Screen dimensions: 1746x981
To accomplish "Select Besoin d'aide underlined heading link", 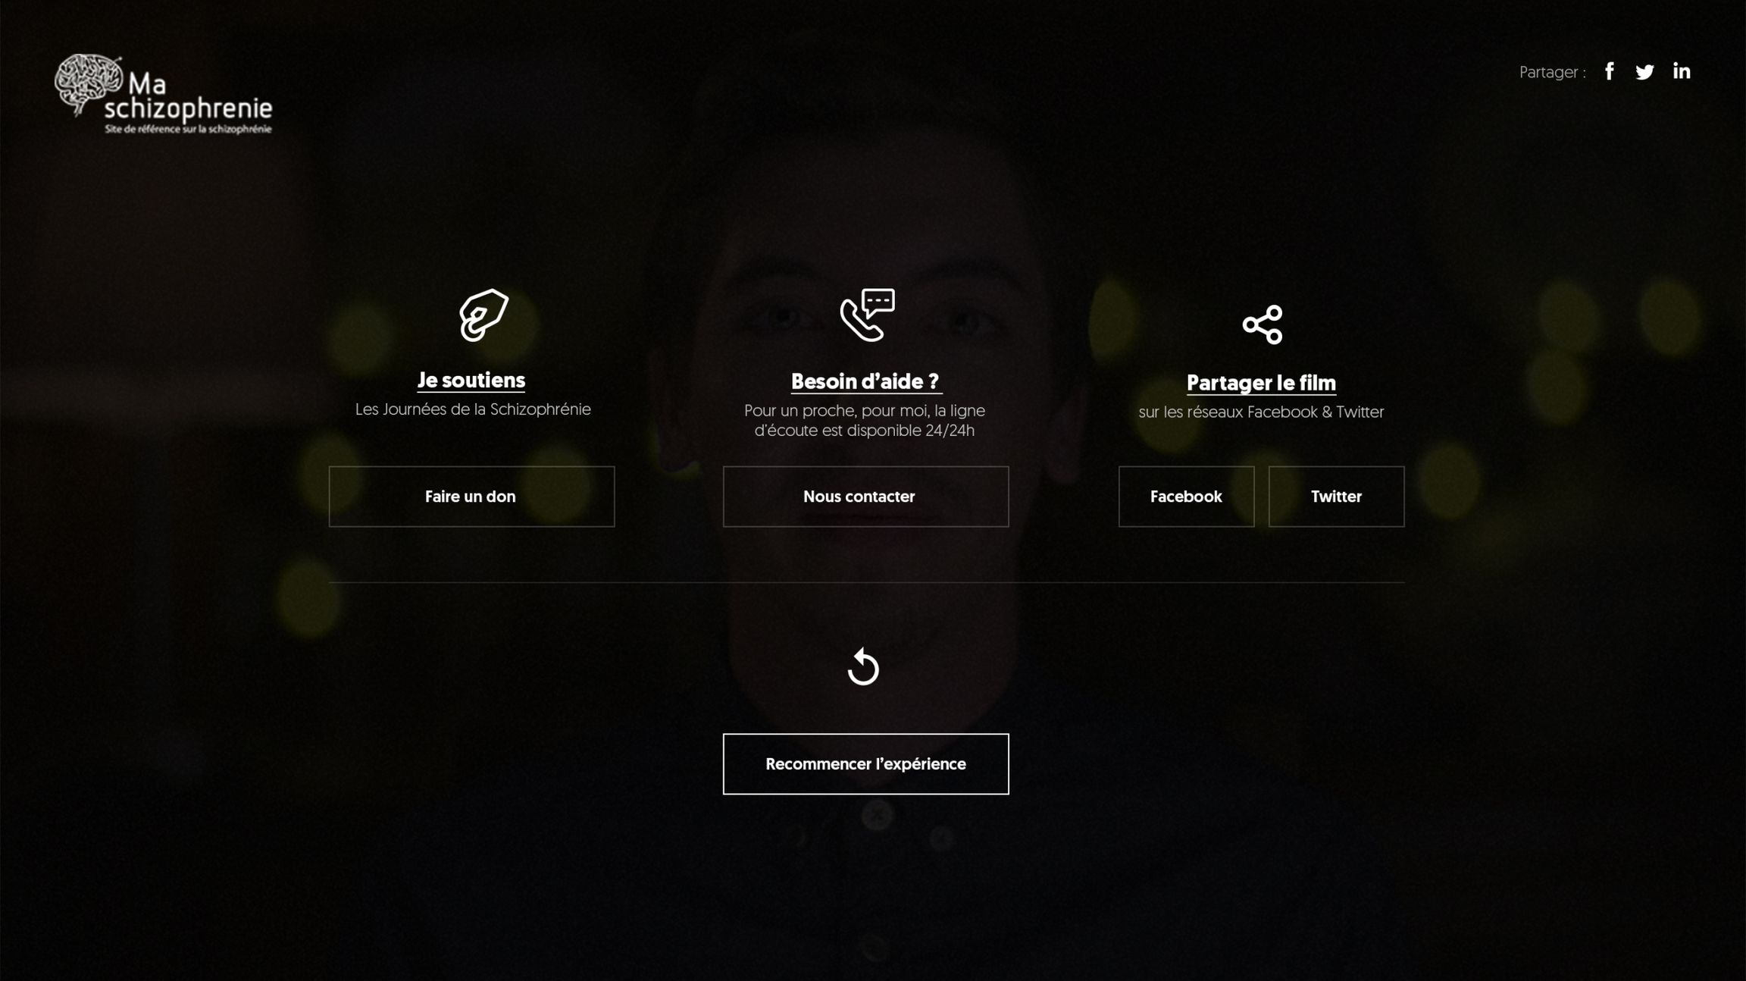I will point(866,381).
